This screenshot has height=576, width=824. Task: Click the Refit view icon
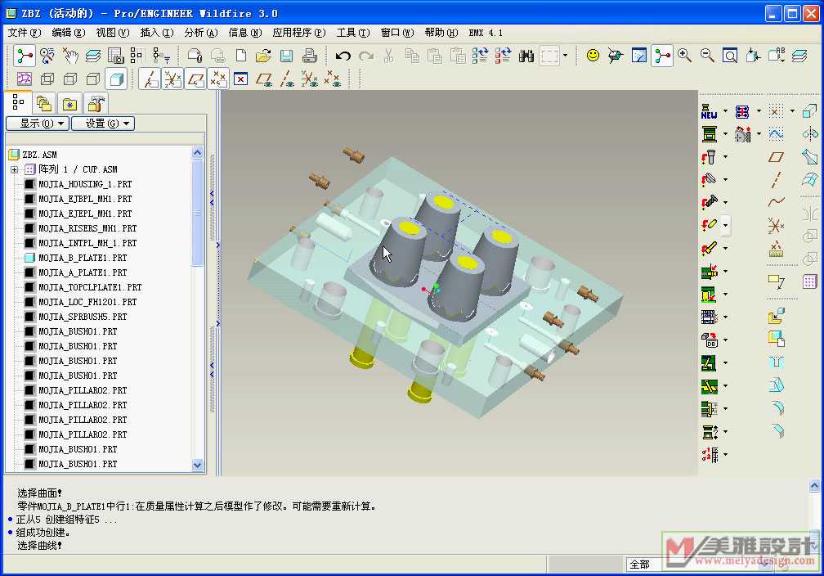(x=730, y=56)
